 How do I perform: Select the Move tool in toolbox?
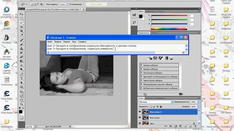22,14
